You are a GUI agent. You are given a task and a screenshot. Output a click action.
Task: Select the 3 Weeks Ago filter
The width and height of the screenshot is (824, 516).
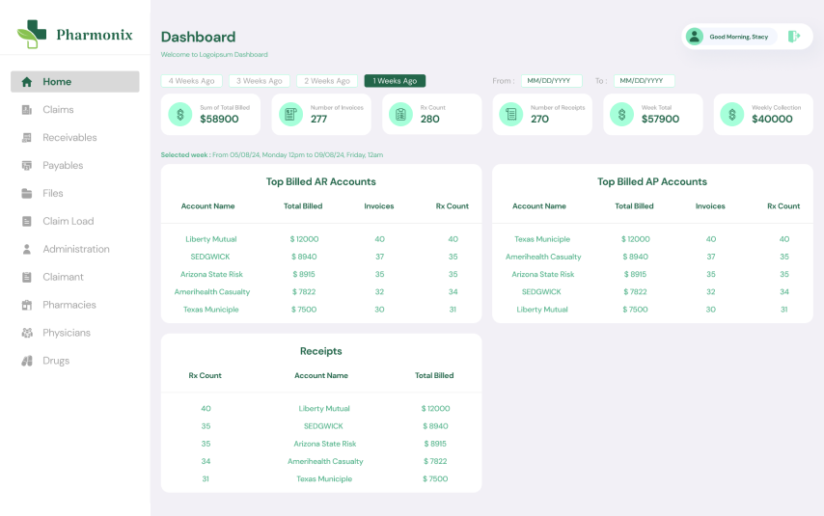(260, 81)
